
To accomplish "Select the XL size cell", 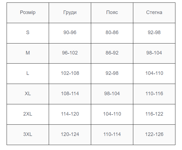I will pyautogui.click(x=28, y=94).
